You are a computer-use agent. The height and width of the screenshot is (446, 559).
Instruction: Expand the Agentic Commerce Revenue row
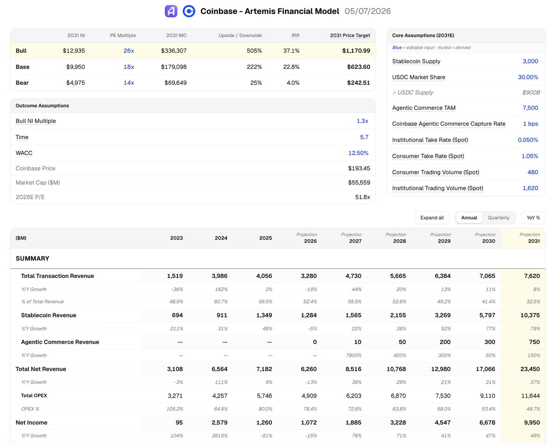tap(60, 342)
